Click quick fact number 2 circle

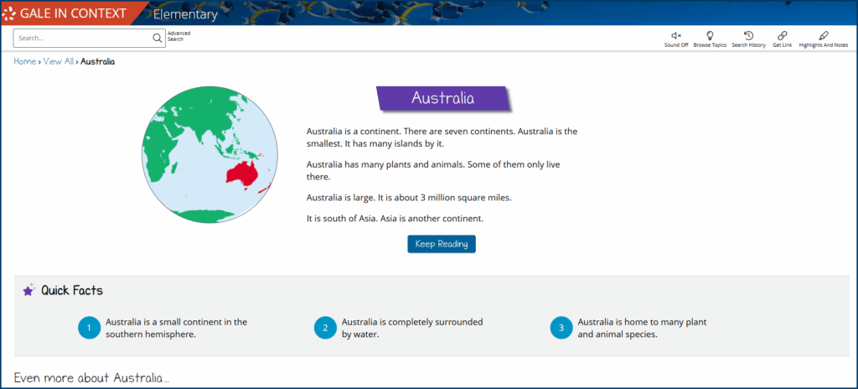pyautogui.click(x=325, y=328)
